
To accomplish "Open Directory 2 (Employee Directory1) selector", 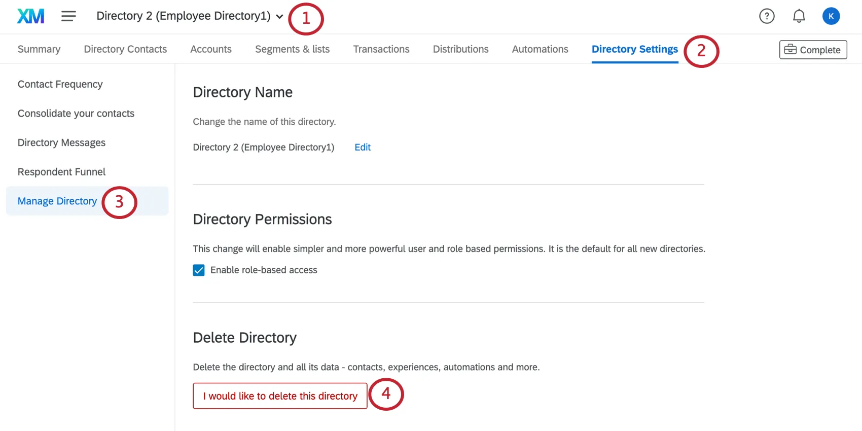I will coord(184,16).
